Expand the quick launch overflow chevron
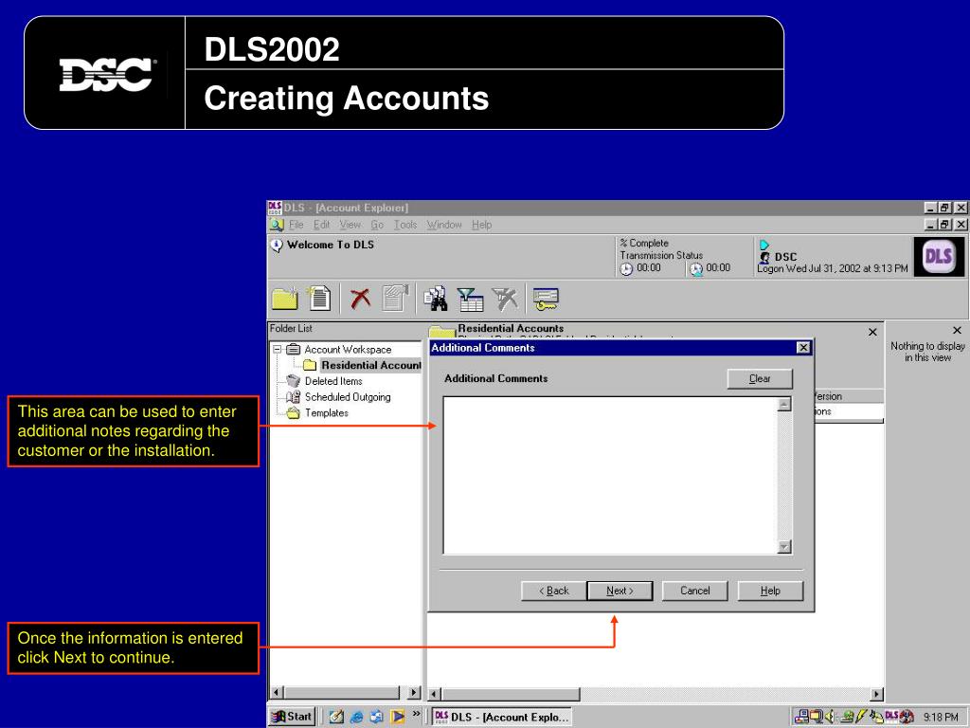 (x=417, y=714)
